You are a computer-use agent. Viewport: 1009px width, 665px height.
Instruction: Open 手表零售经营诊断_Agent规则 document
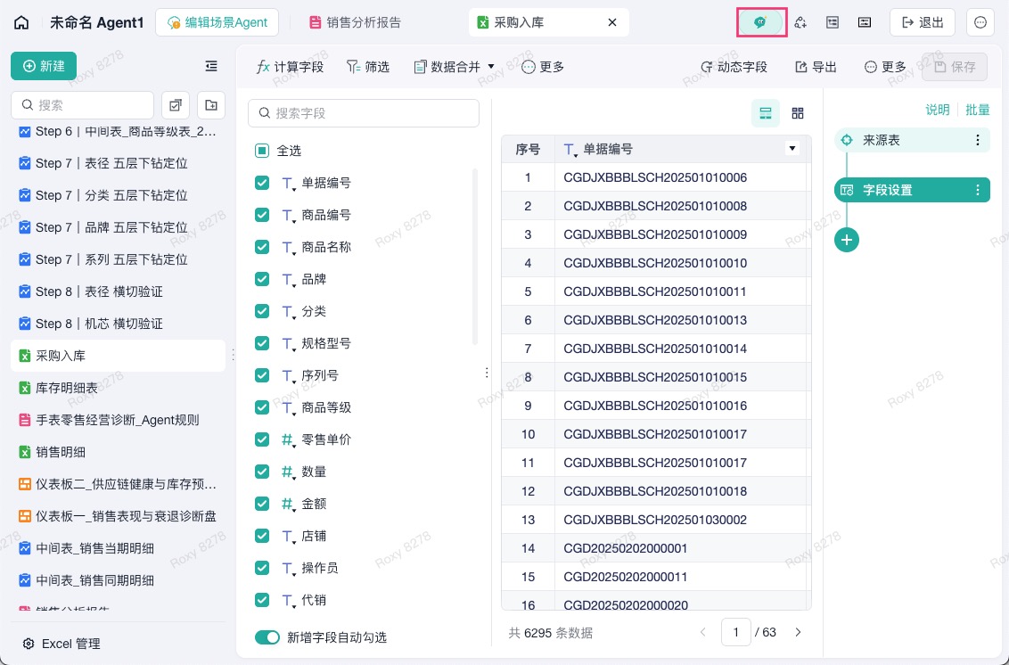tap(119, 420)
